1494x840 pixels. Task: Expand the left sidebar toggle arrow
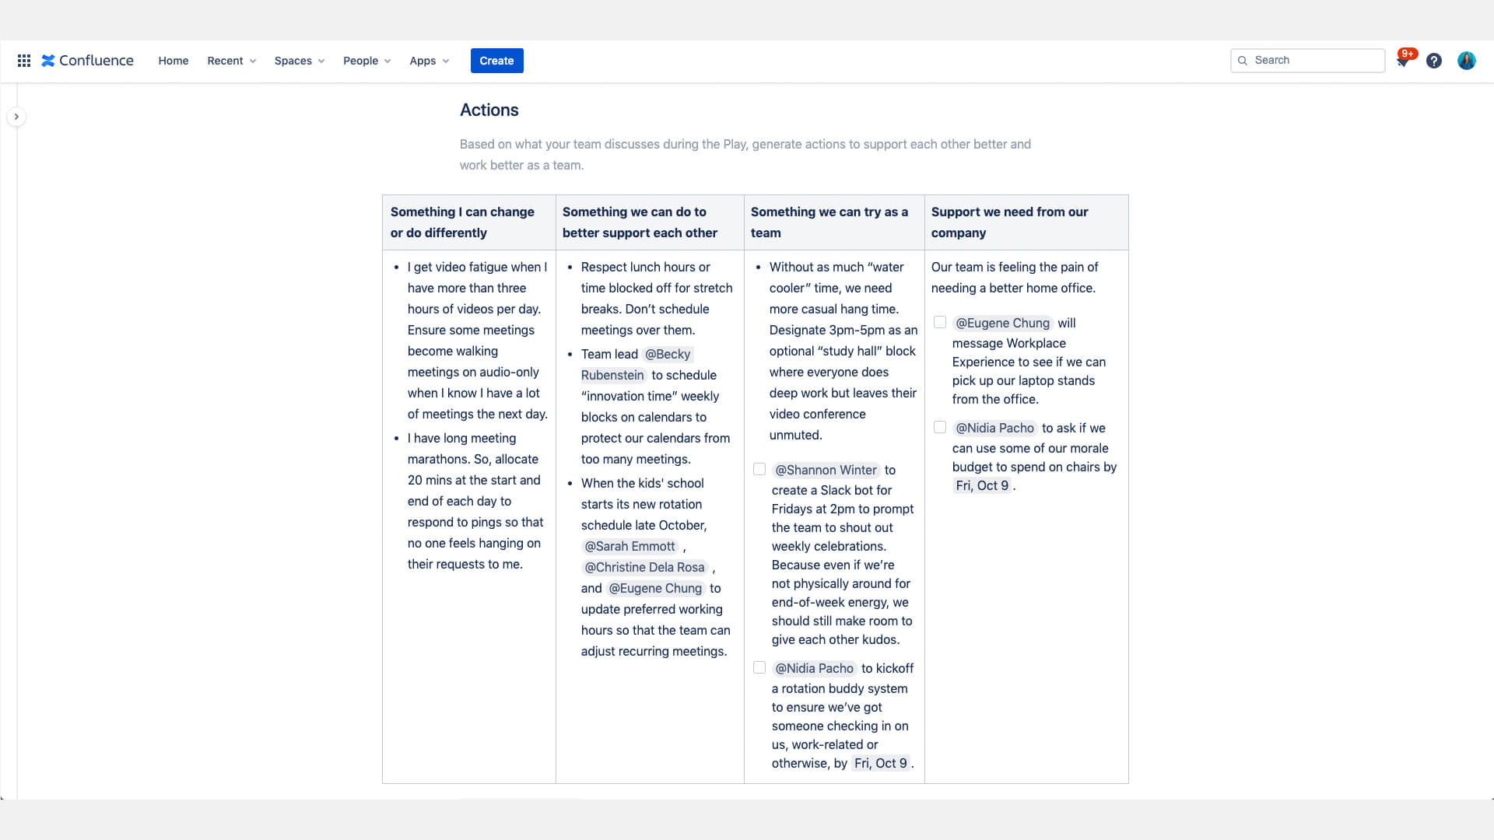[17, 117]
